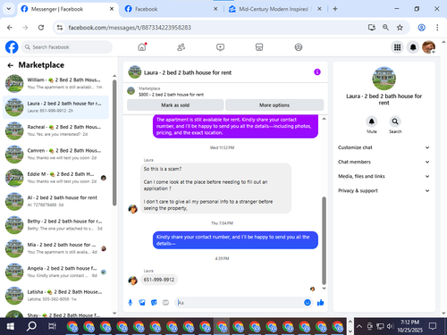Show hidden system tray icons chevron

[359, 326]
